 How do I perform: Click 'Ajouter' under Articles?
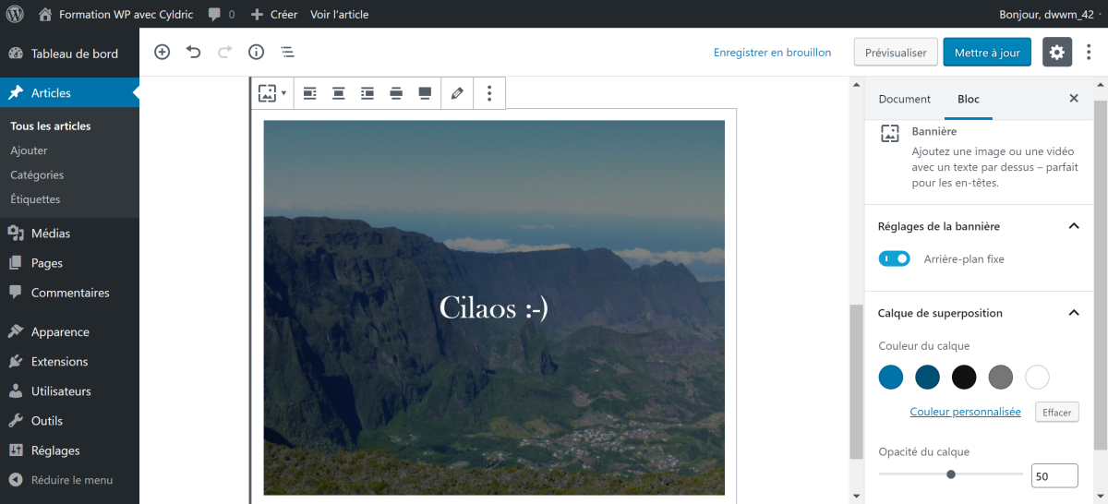(29, 150)
